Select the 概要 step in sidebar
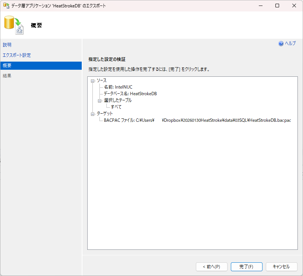303x276 pixels. click(7, 66)
